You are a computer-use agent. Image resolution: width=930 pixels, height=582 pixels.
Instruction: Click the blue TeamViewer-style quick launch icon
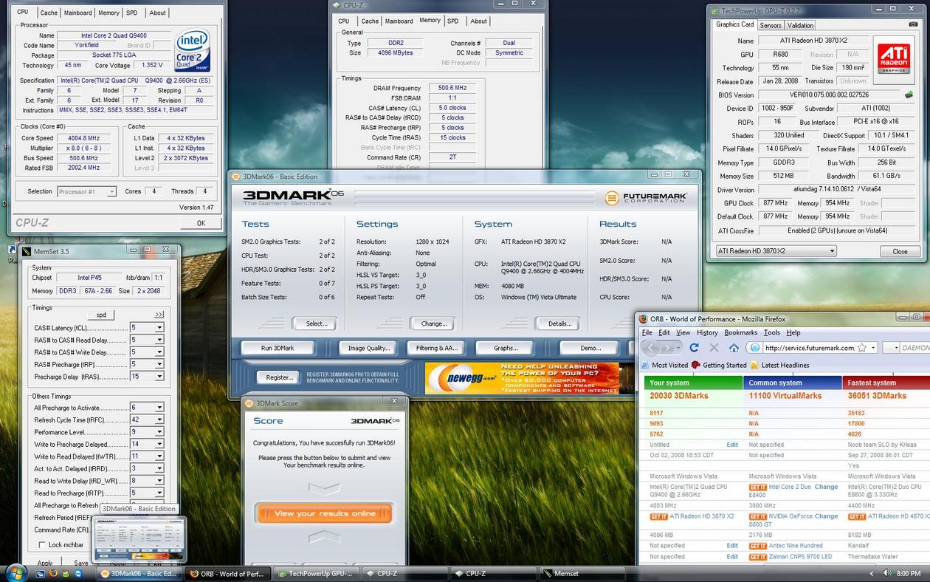[x=78, y=573]
